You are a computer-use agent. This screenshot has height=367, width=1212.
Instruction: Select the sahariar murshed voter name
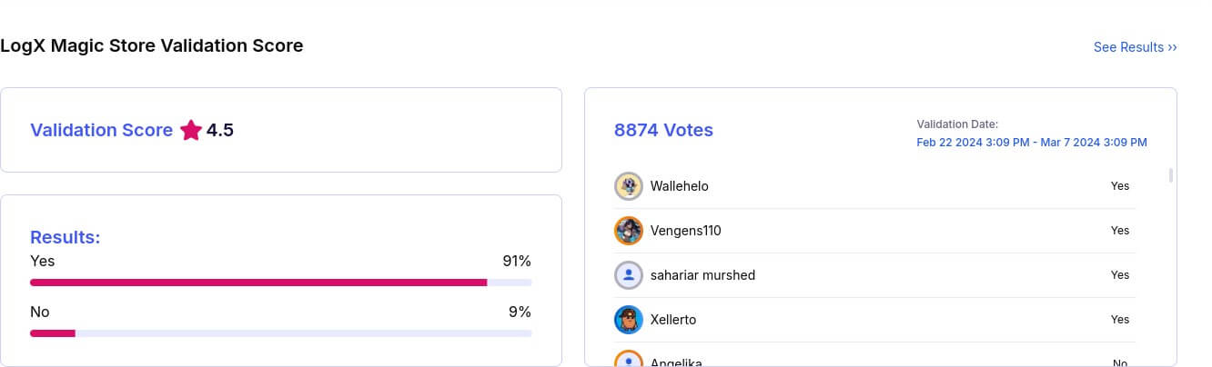tap(702, 274)
